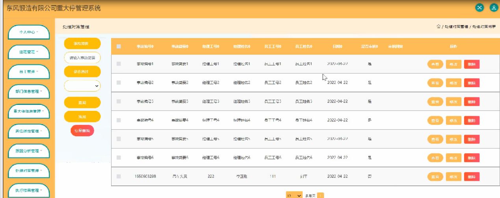Expand the 部门信息管理 sidebar menu

coord(29,92)
